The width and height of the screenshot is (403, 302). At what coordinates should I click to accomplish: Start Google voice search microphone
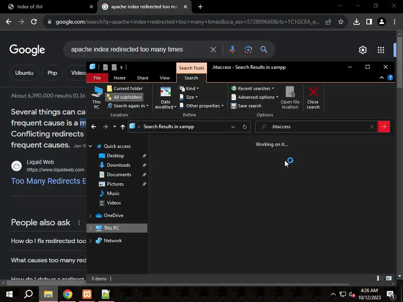tap(232, 50)
